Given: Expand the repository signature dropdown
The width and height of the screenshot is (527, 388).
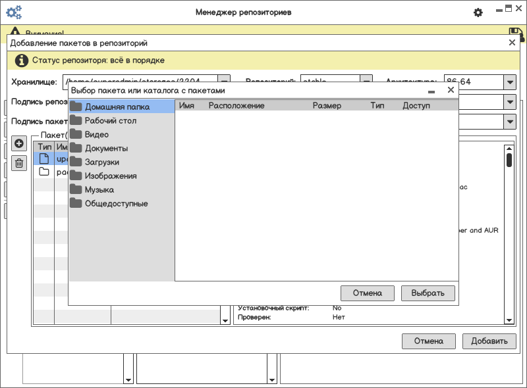Looking at the screenshot, I should tap(509, 102).
